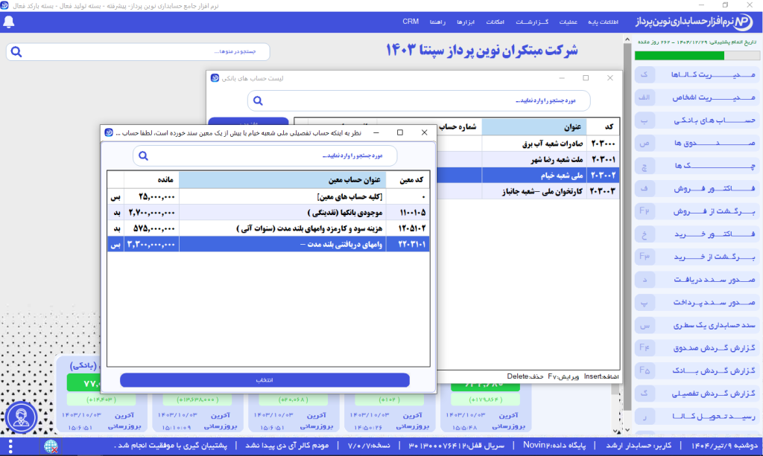Click the globe connection icon in status bar
Screen dimensions: 763x456
51,446
